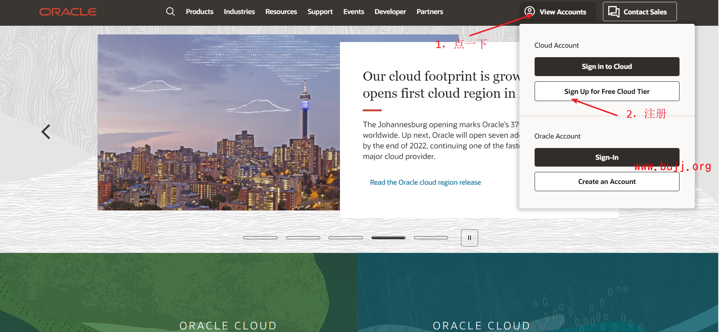Collapse the View Accounts dropdown
This screenshot has height=332, width=719.
tap(557, 12)
